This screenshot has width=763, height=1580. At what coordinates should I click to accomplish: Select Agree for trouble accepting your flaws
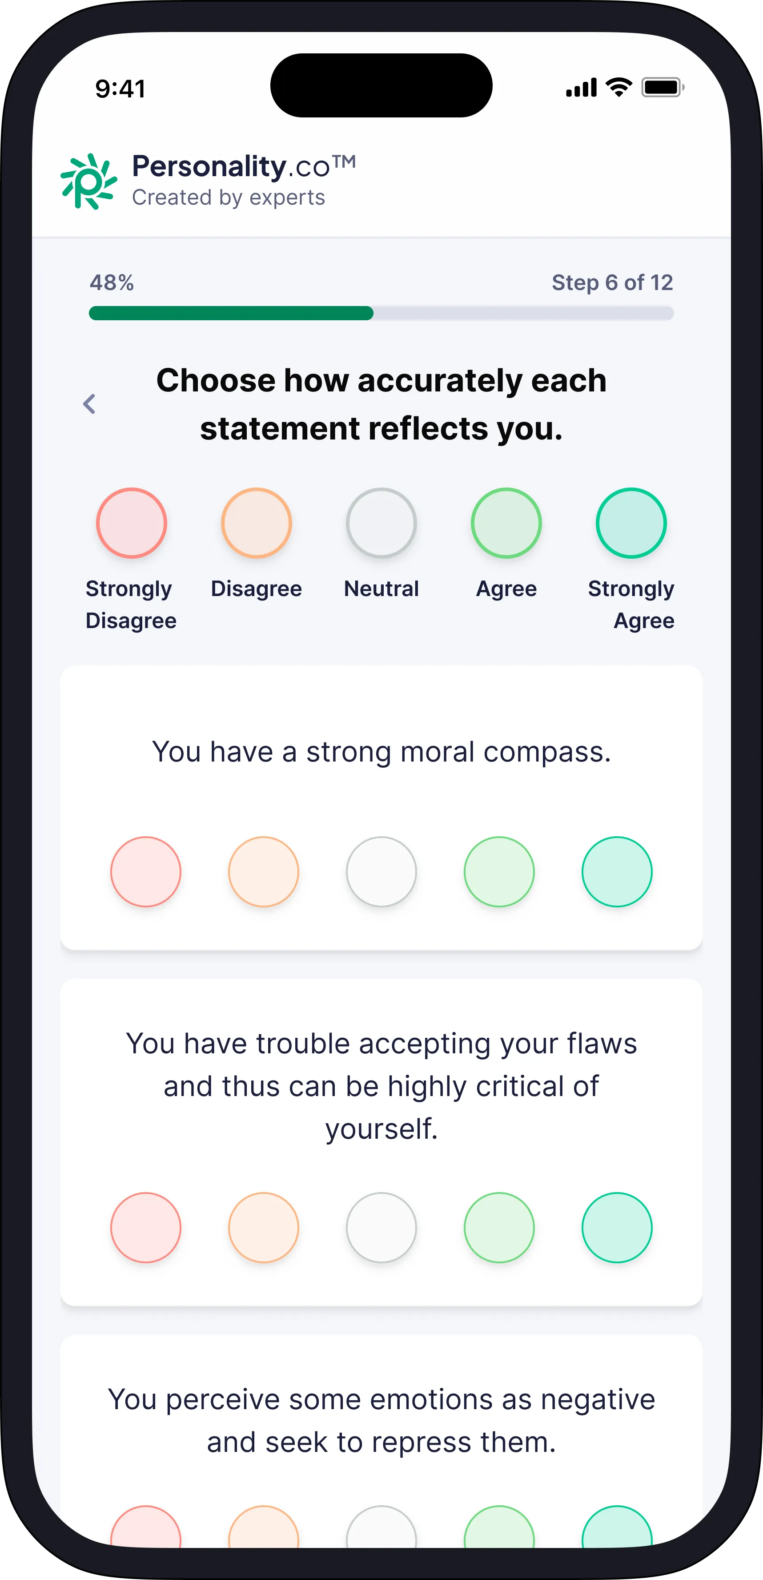499,1227
